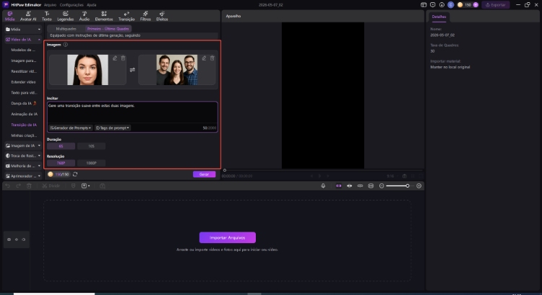Toggle the highlighted purple snapping icon in timeline toolbar
542x295 pixels.
click(x=338, y=185)
